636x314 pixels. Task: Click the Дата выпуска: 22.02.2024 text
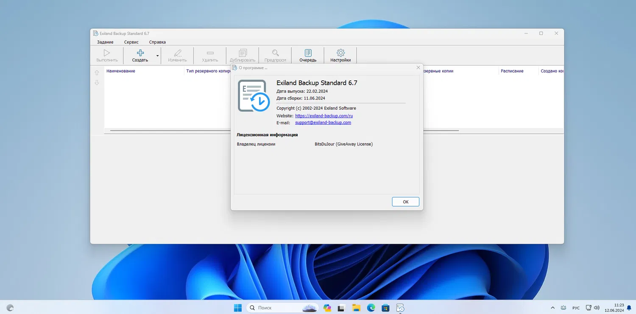pos(302,91)
